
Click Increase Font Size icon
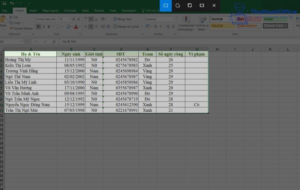coord(73,19)
